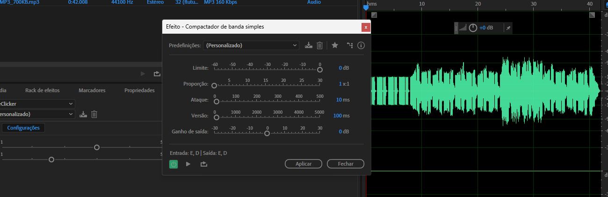Viewport: 608px width, 197px height.
Task: Click the lower slider handle in left panel
Action: point(51,160)
